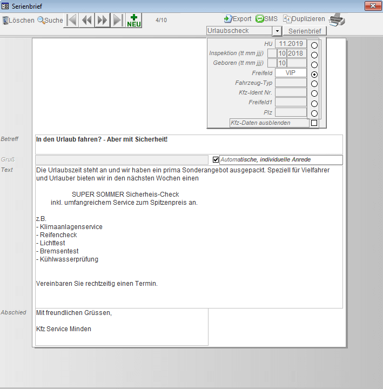Toggle automatische, individuelle Anrede checkbox
This screenshot has width=383, height=389.
pos(216,159)
